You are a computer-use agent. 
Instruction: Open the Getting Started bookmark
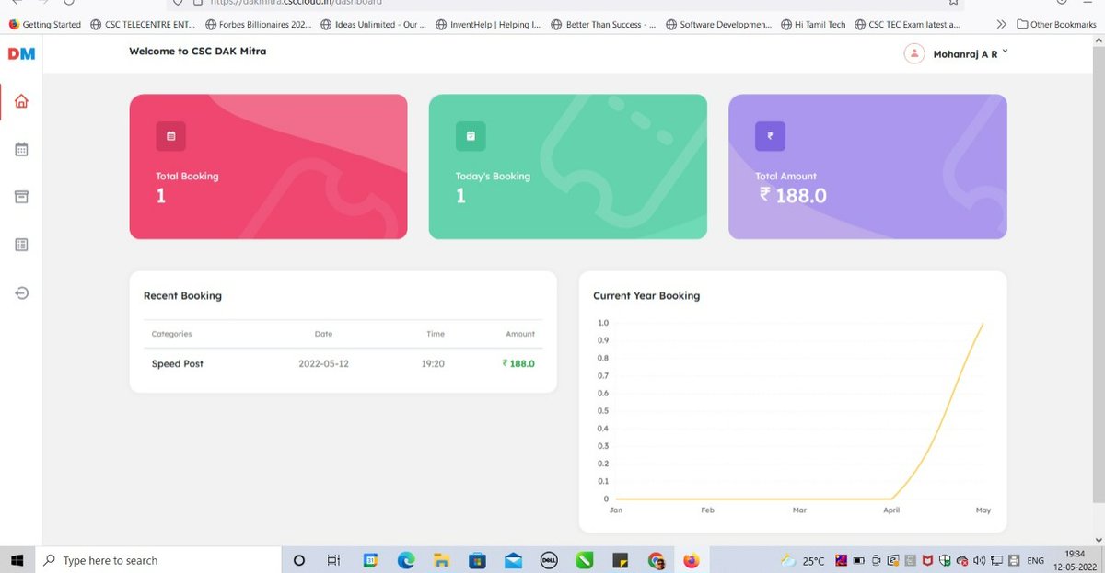point(45,25)
